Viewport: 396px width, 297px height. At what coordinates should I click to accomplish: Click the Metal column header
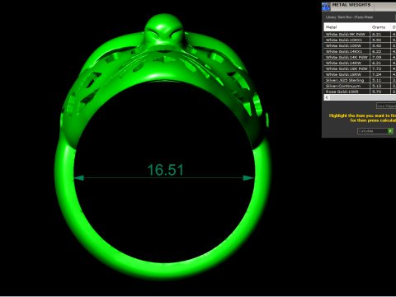tap(346, 27)
